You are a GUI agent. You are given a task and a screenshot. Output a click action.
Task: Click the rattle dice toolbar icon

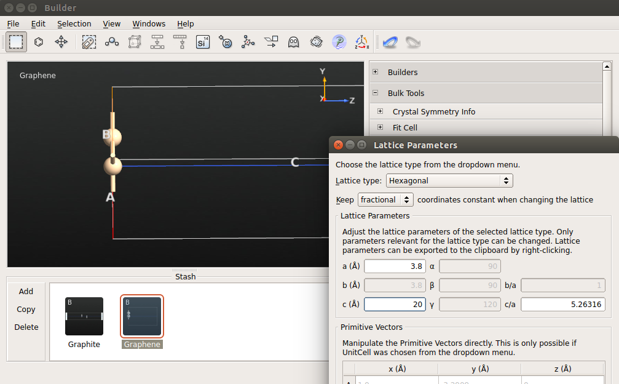pos(316,41)
